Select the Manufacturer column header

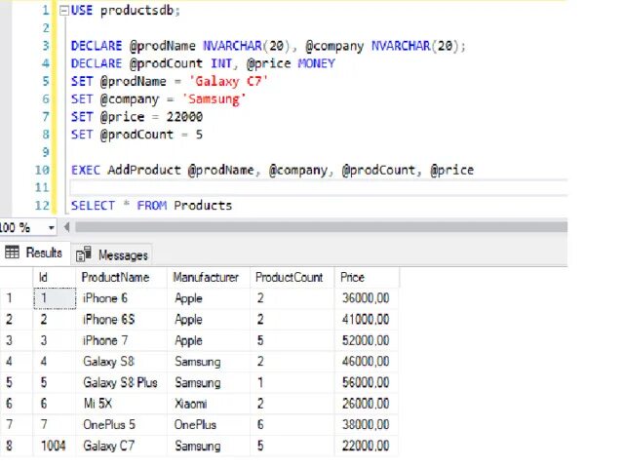pos(209,277)
